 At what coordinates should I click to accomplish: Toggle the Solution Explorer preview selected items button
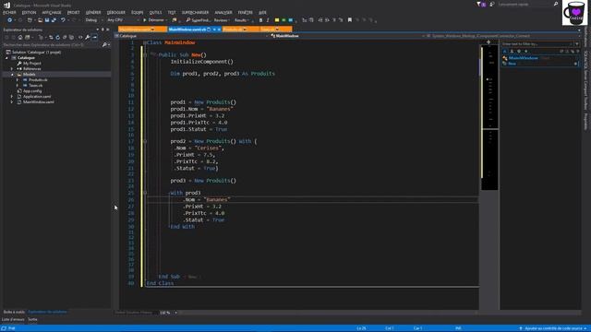(94, 37)
